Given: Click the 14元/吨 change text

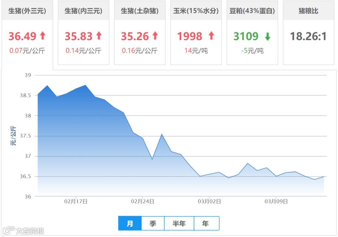Looking at the screenshot, I should click(196, 51).
